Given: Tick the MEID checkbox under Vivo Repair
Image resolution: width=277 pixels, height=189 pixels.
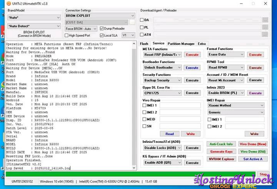Looking at the screenshot, I should (145, 119).
